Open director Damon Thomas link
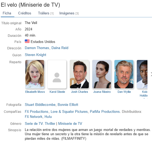 [x=37, y=48]
